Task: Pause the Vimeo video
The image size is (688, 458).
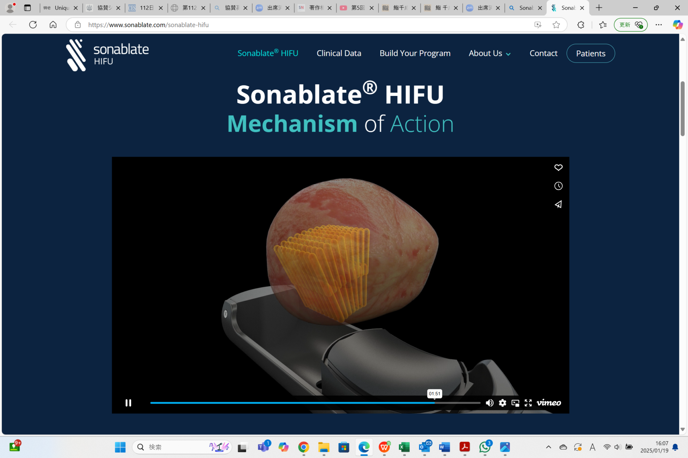Action: (x=128, y=403)
